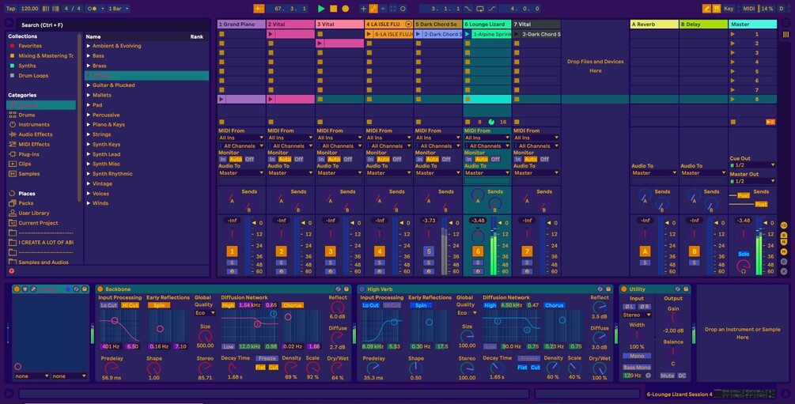
Task: Toggle track 5 activator button
Action: tap(429, 251)
